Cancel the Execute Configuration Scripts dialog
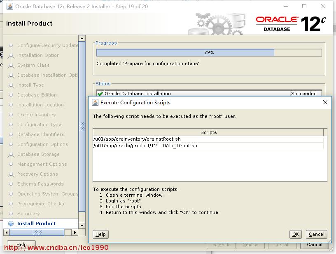 317,234
